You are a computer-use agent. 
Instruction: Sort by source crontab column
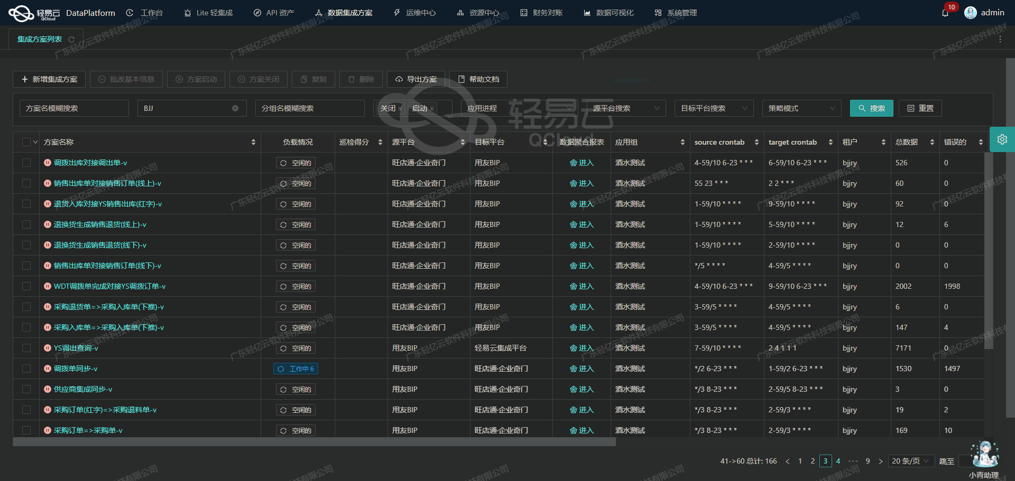(x=756, y=142)
